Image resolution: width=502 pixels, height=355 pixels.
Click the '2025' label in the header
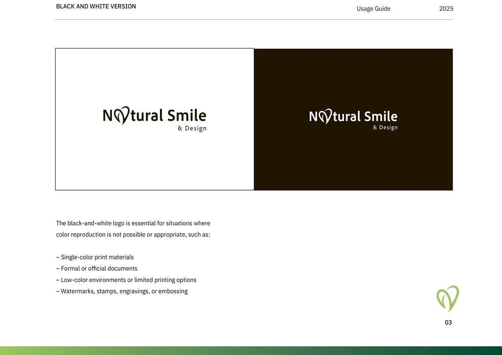coord(447,8)
